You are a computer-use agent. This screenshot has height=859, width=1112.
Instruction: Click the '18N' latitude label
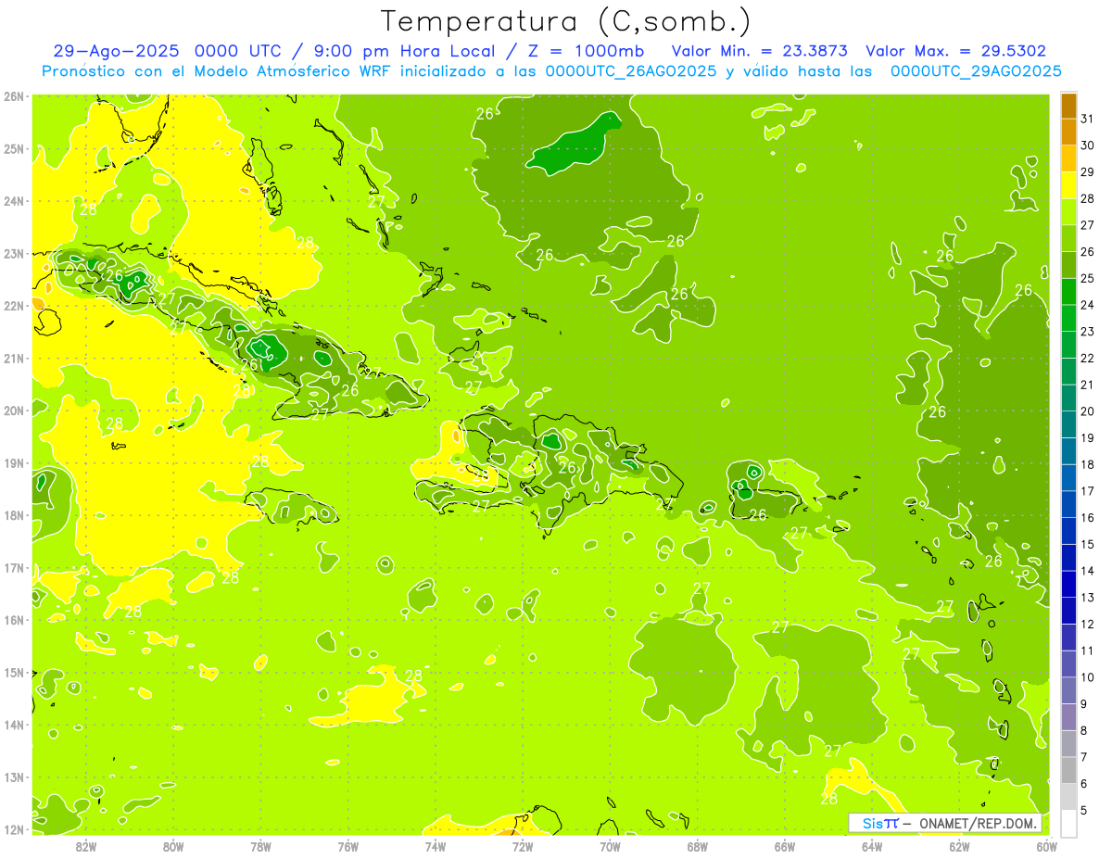tap(14, 515)
